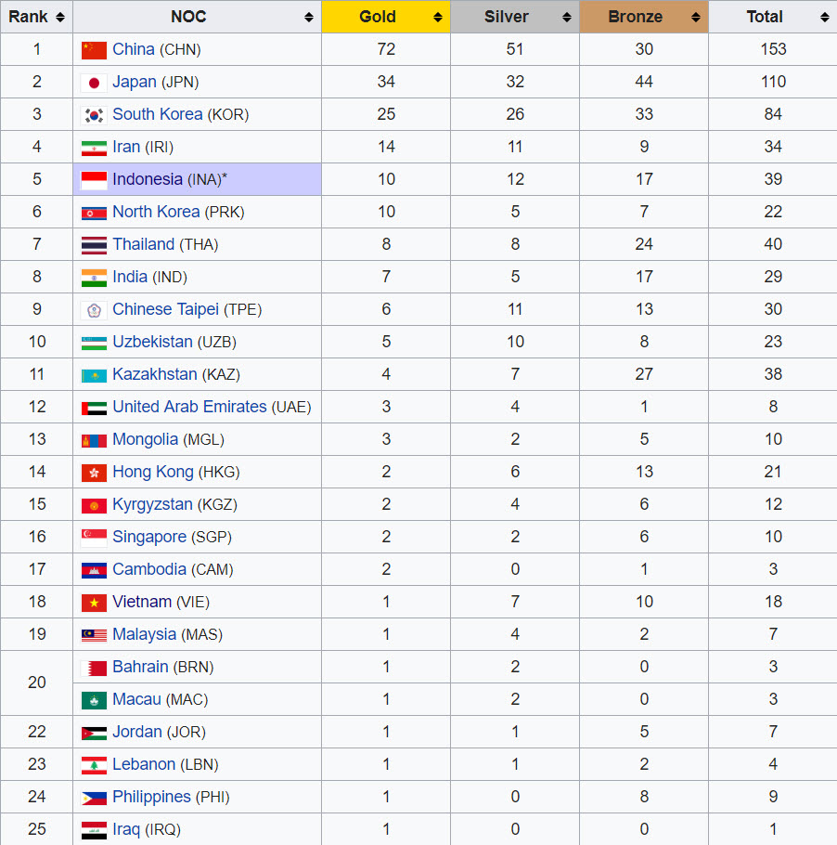This screenshot has width=837, height=845.
Task: Open the United Arab Emirates link
Action: (189, 407)
